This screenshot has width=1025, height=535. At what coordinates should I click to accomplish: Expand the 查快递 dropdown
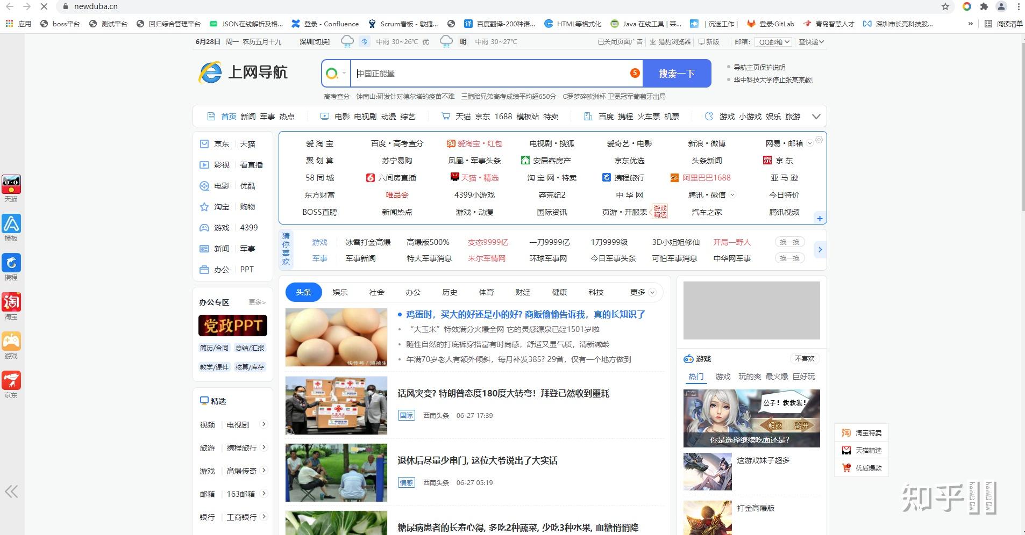click(811, 41)
